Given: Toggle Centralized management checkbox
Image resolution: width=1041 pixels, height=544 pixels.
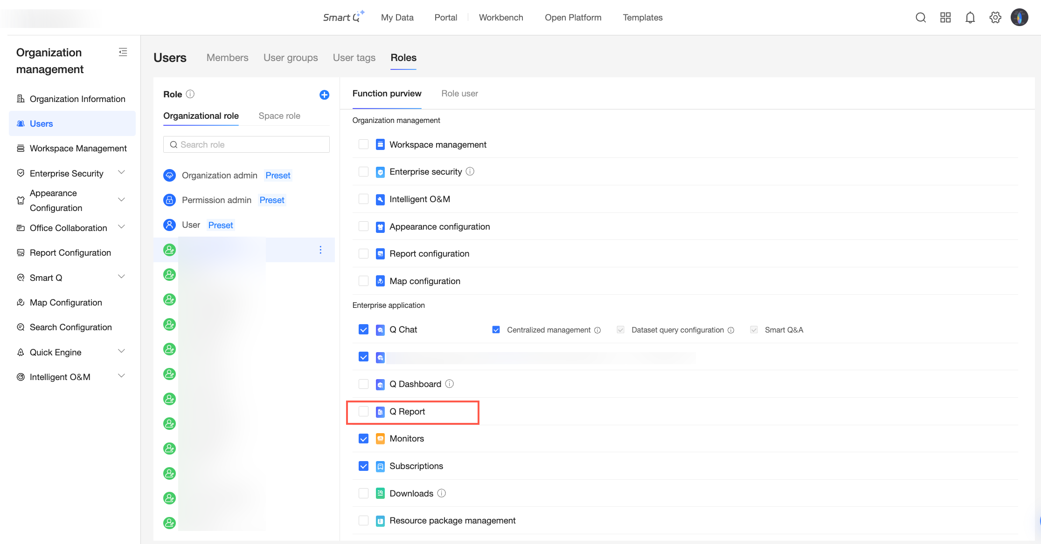Looking at the screenshot, I should (x=496, y=330).
